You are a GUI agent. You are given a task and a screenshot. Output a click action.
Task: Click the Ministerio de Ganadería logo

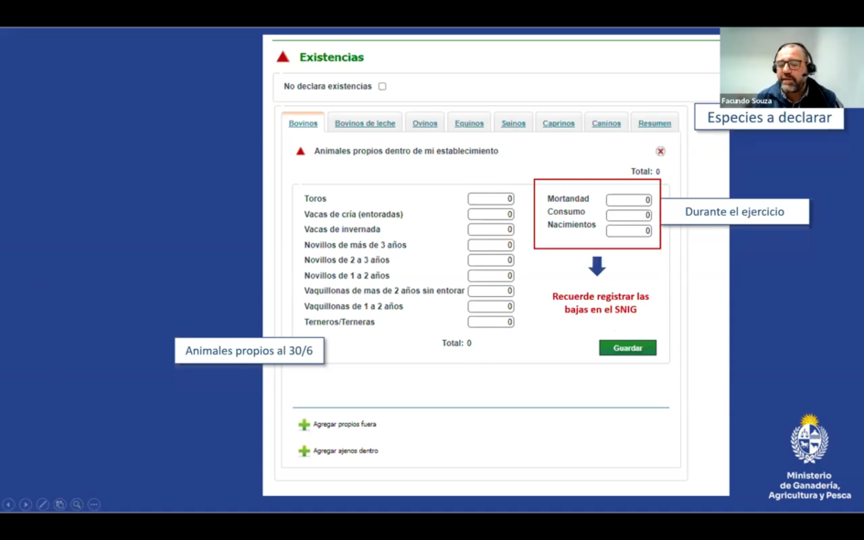(x=809, y=457)
